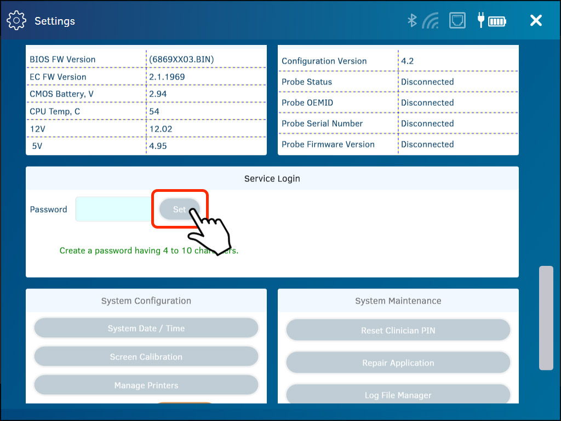Click the Settings title in the header
This screenshot has width=561, height=421.
[55, 21]
